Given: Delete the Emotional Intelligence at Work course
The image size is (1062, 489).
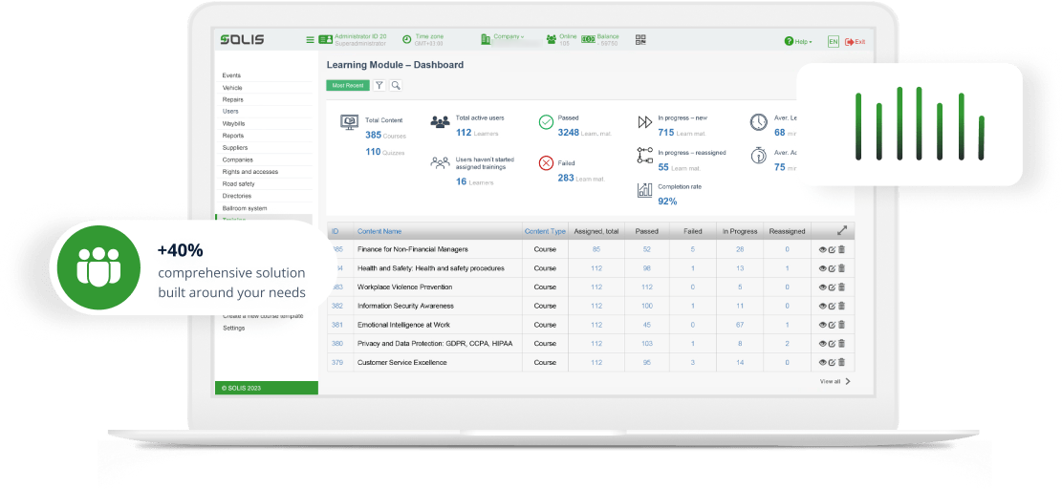Looking at the screenshot, I should click(841, 326).
